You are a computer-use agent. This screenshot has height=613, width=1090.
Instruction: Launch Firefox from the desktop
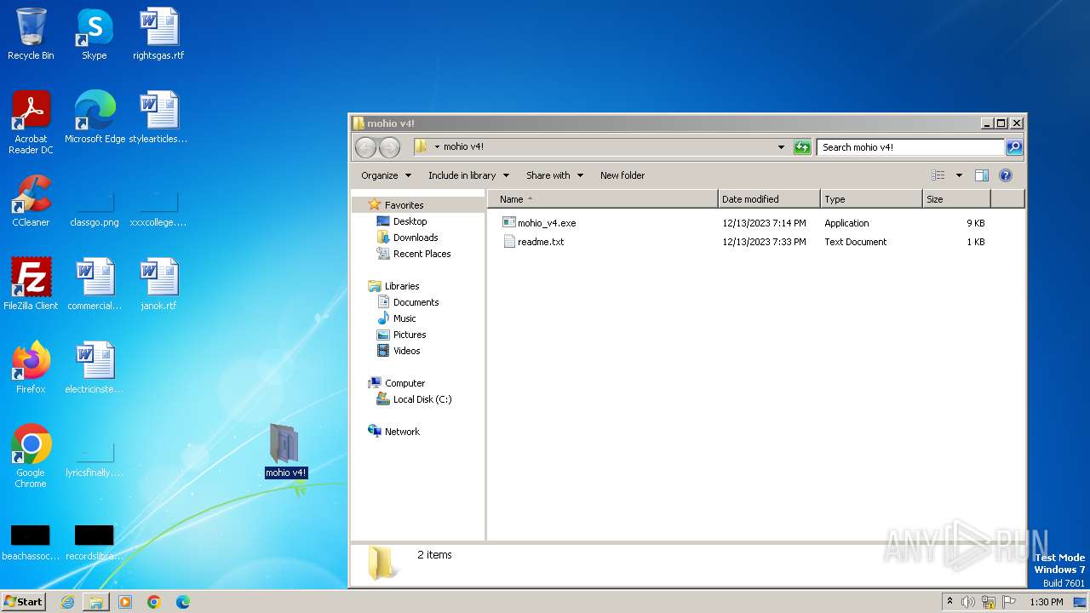click(x=31, y=367)
